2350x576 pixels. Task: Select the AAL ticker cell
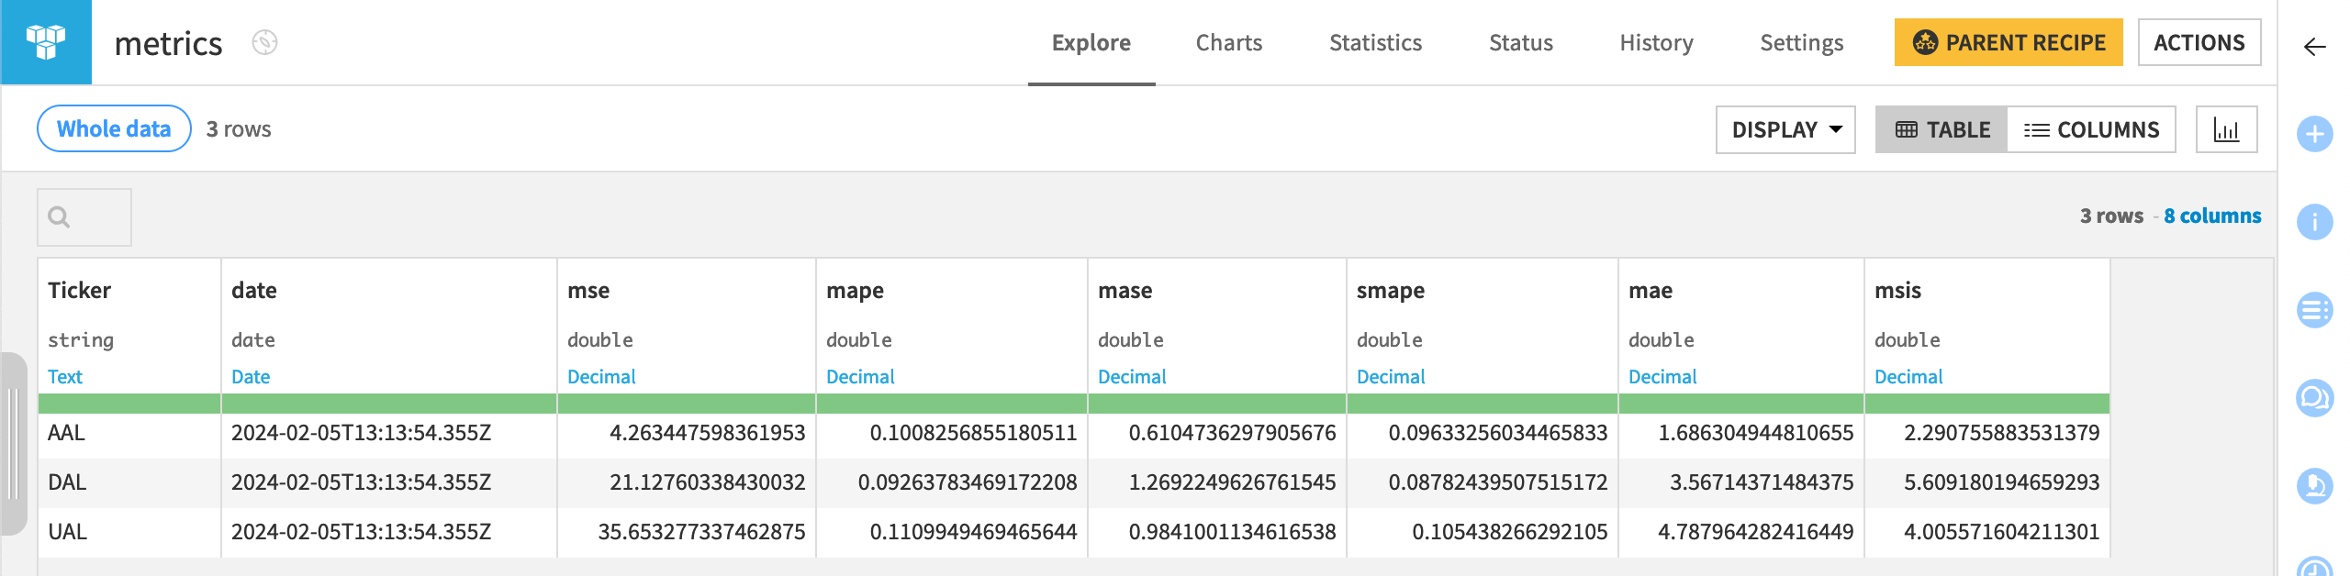(129, 433)
